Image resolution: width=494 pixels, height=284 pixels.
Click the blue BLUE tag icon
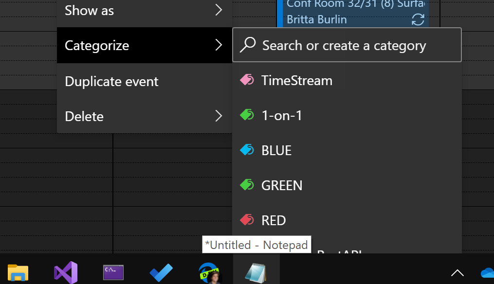[247, 150]
